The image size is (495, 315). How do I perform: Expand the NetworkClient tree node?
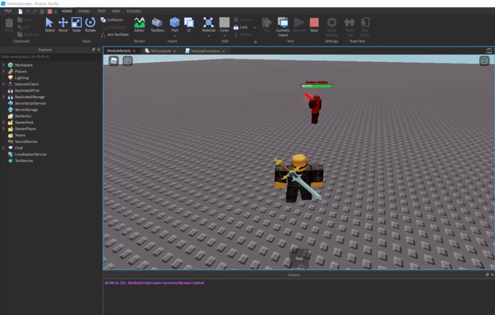click(3, 84)
